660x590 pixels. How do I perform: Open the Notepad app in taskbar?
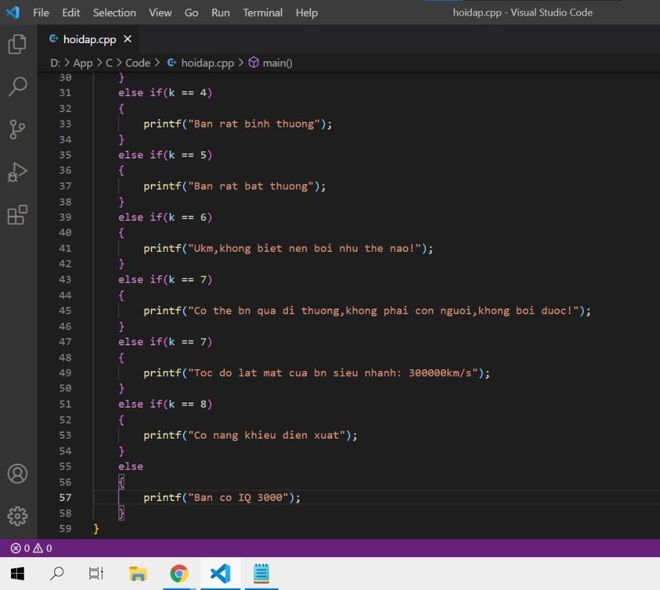coord(261,574)
